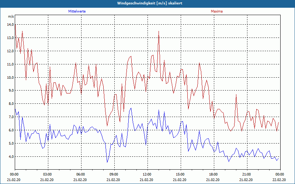Viewport: 295px width, 184px height.
Task: Click the chart title 'Windgeschwindigkeit [m/s] skaliert'
Action: click(150, 3)
